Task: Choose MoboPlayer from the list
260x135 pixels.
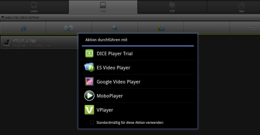Action: 138,96
